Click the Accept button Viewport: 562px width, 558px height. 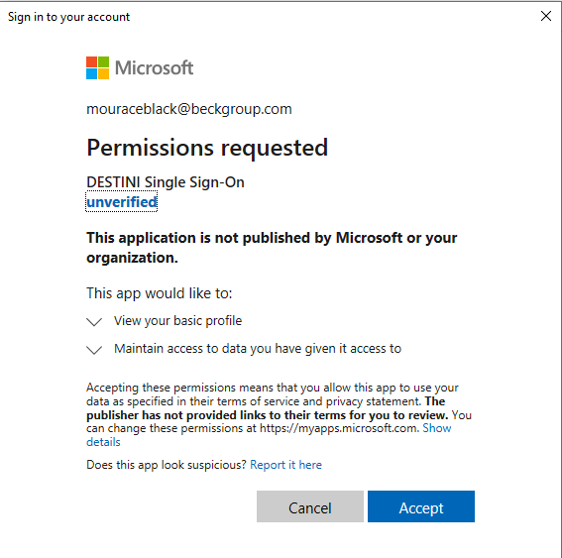point(421,506)
